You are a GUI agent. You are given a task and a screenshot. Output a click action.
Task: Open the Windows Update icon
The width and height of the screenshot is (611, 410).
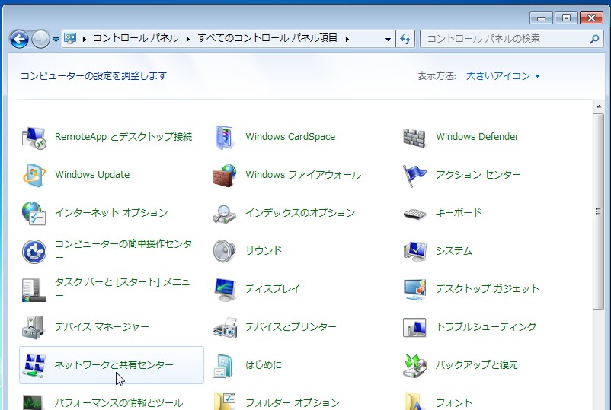tap(34, 175)
